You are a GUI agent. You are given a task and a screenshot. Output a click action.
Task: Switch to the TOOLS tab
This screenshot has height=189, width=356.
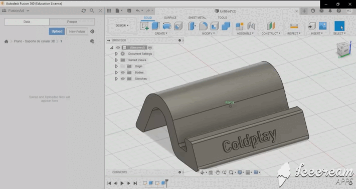[x=222, y=17]
